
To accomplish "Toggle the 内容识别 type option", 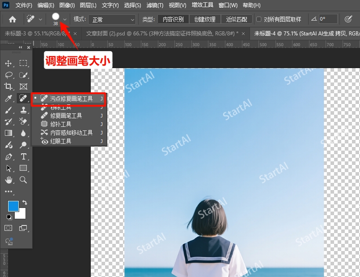I will tap(173, 19).
